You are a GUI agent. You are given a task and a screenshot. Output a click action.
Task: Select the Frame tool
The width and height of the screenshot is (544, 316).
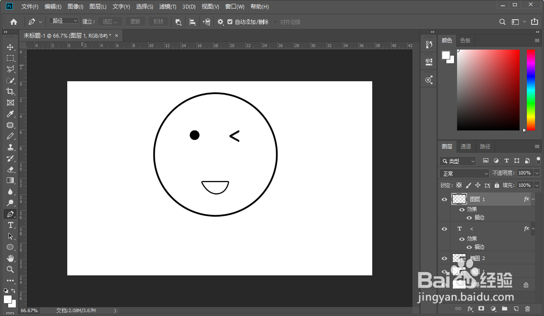pos(10,103)
